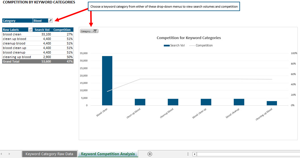Screen dimensions: 300x158
Task: Select the Keyword Competition Analysis tab
Action: (x=108, y=154)
